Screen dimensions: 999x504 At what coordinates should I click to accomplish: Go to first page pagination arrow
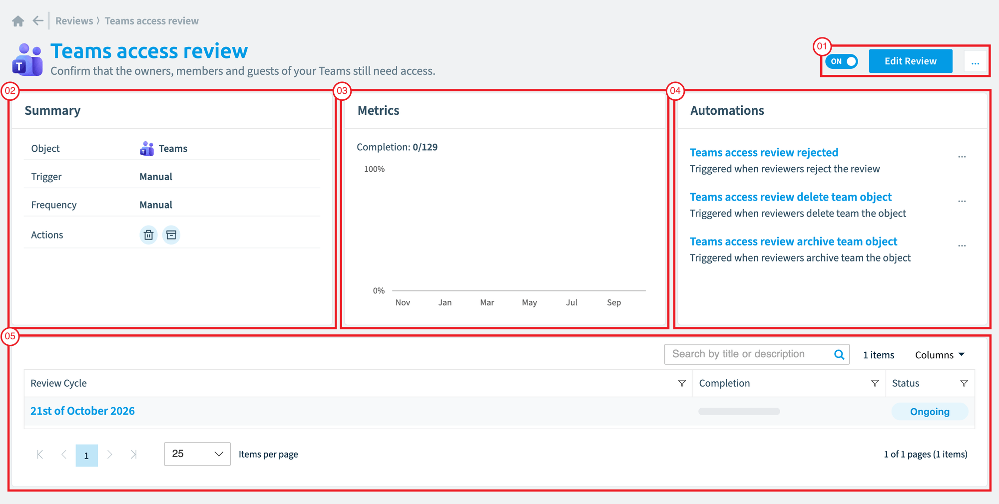click(x=40, y=454)
